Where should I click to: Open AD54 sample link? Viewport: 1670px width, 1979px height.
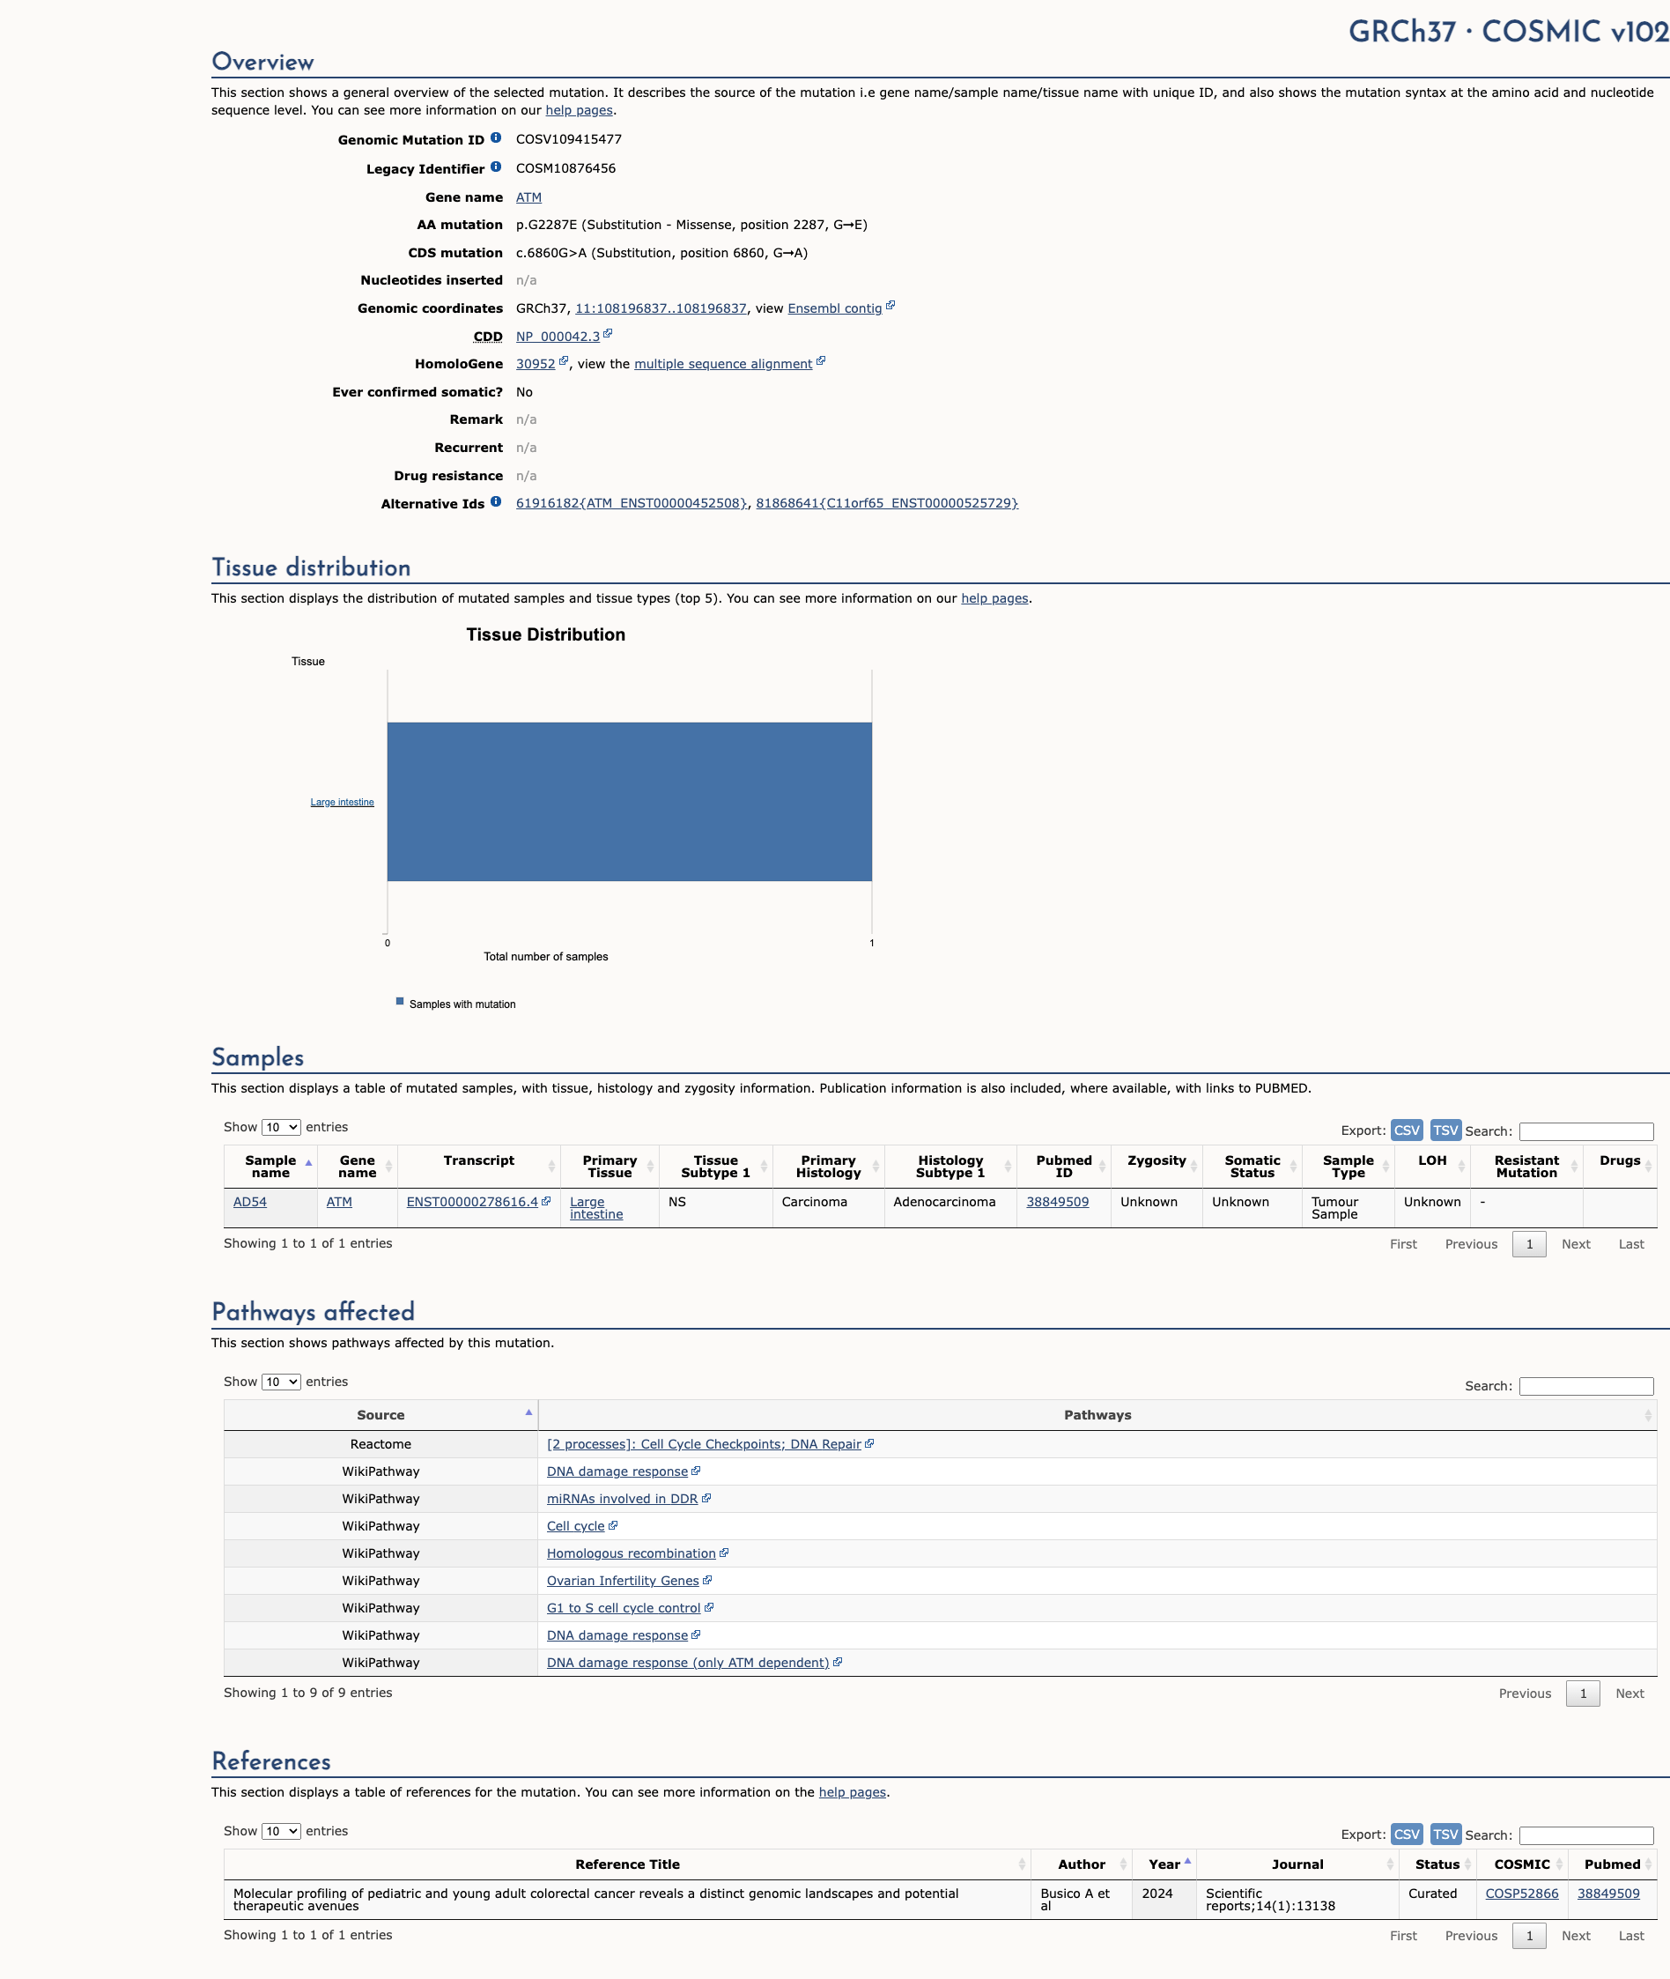coord(250,1202)
